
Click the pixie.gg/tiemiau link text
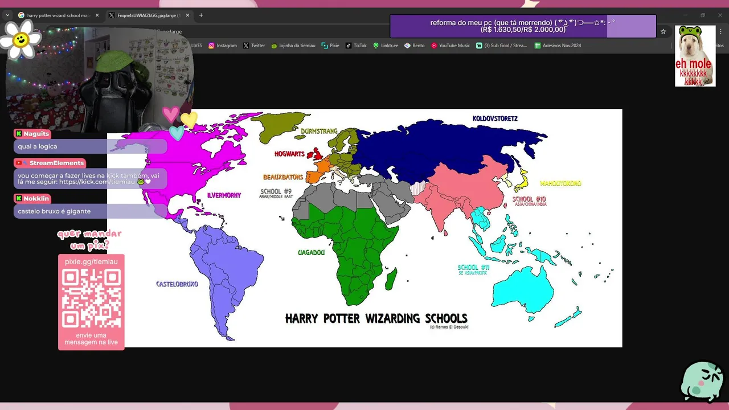pyautogui.click(x=91, y=261)
